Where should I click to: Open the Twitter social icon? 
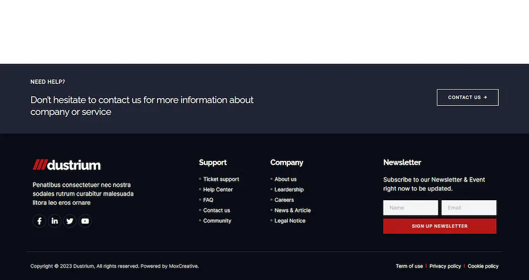pos(70,221)
